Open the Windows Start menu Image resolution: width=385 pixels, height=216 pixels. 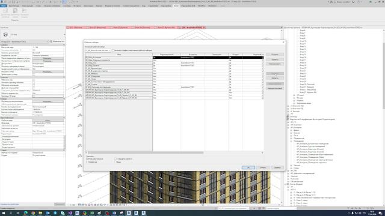[4, 213]
